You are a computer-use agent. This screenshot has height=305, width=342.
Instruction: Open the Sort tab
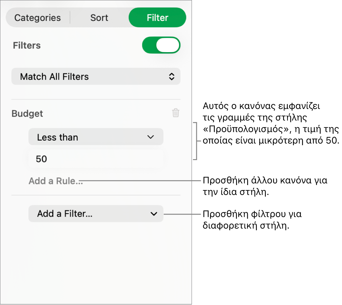[99, 18]
